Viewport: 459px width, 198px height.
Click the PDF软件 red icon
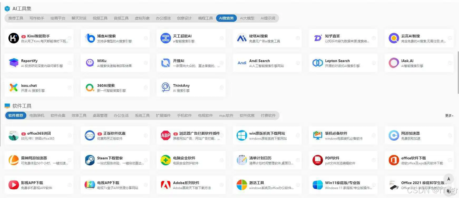pyautogui.click(x=318, y=160)
